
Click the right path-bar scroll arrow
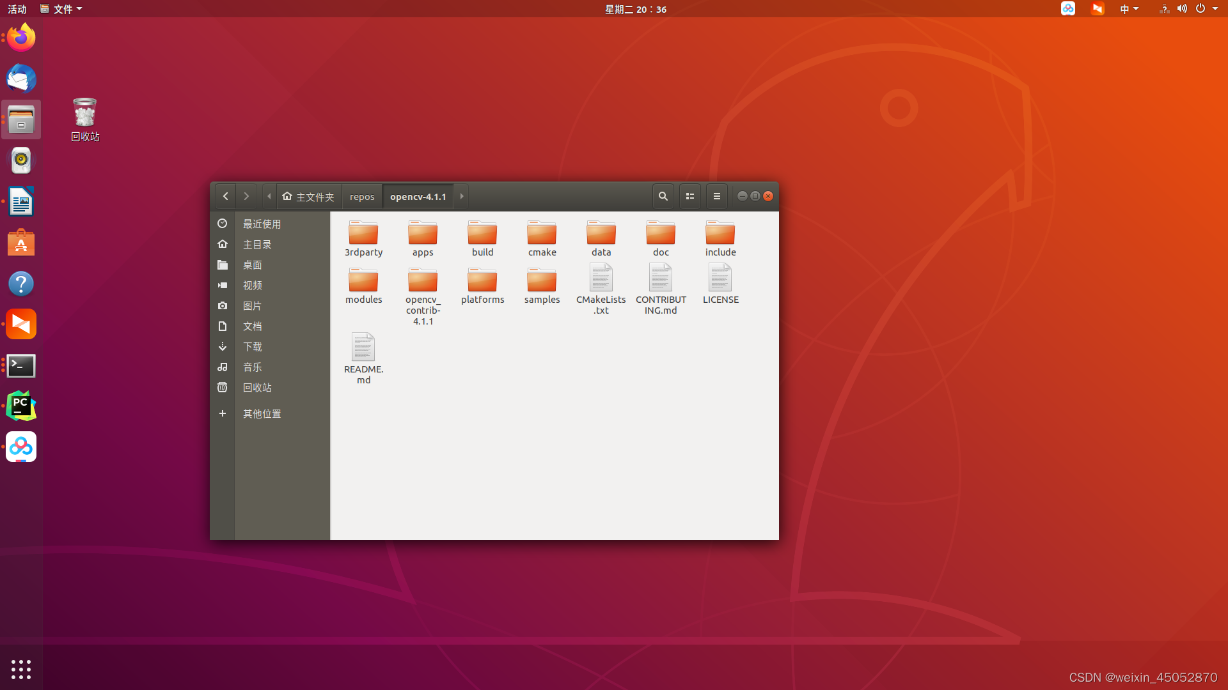[x=461, y=196]
